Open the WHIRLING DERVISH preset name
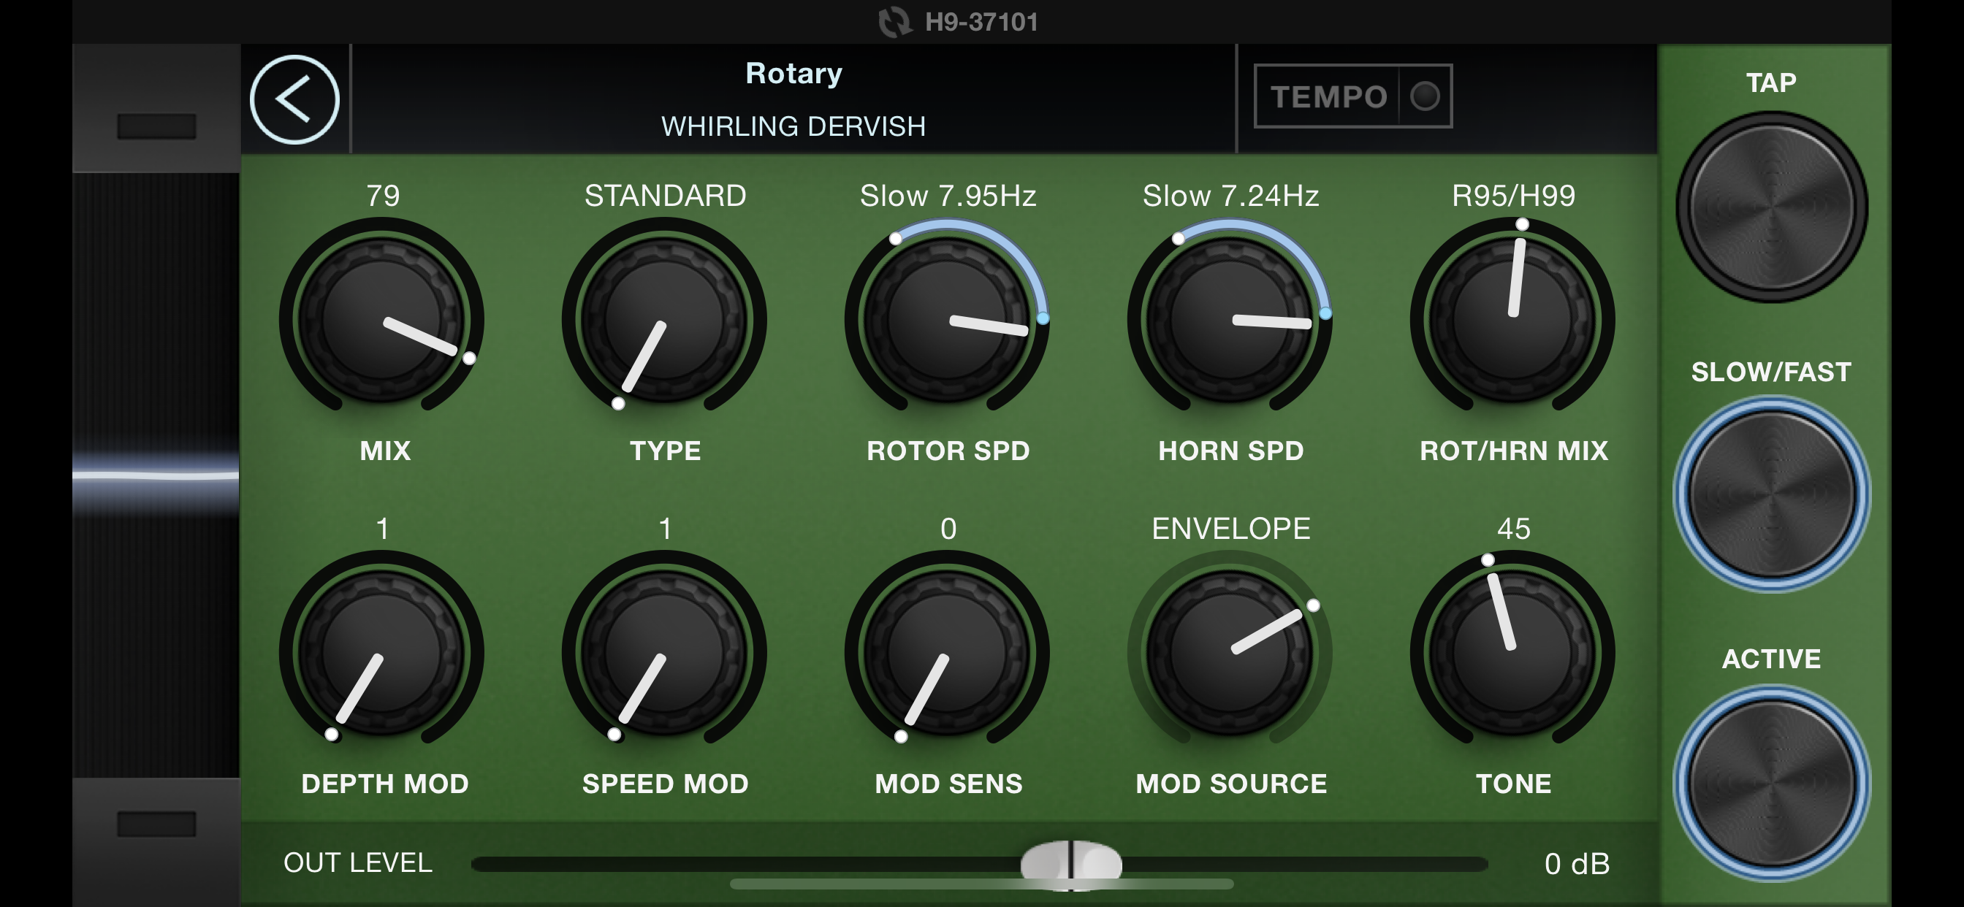Viewport: 1964px width, 907px height. (x=793, y=126)
